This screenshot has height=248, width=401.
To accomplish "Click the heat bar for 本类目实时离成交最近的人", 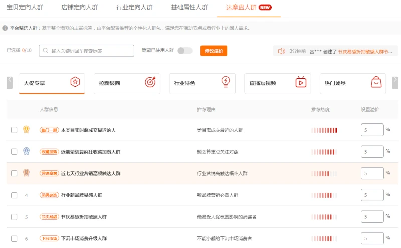I will coord(324,130).
